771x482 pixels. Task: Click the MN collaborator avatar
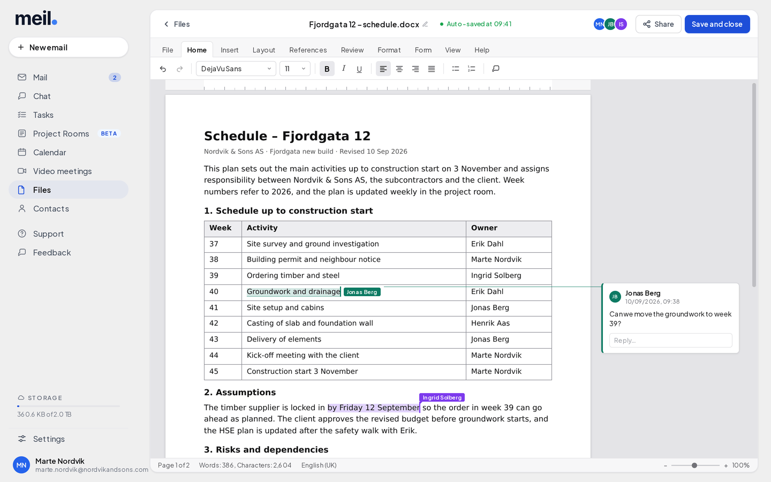pyautogui.click(x=600, y=24)
